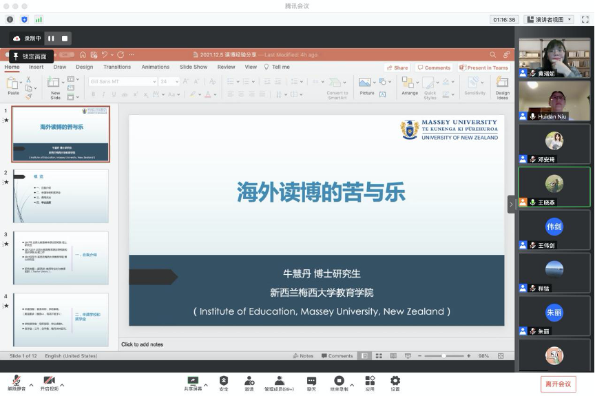595x396 pixels.
Task: Open the Chat (聊天) icon
Action: pos(311,380)
